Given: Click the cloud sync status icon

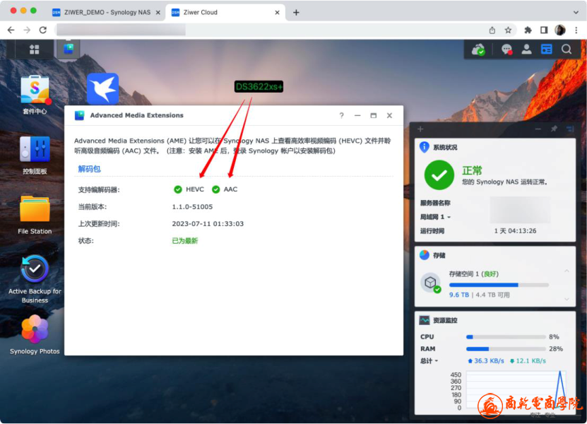Looking at the screenshot, I should click(478, 49).
